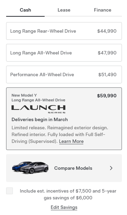The image size is (127, 215).
Task: Select the Finance tab
Action: click(x=103, y=10)
